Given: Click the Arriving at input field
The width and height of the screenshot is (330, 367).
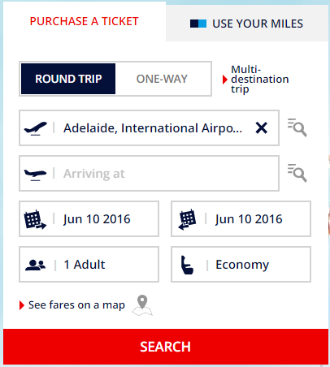Looking at the screenshot, I should coord(149,173).
